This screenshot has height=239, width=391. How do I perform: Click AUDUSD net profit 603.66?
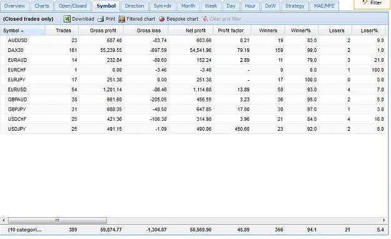point(204,40)
